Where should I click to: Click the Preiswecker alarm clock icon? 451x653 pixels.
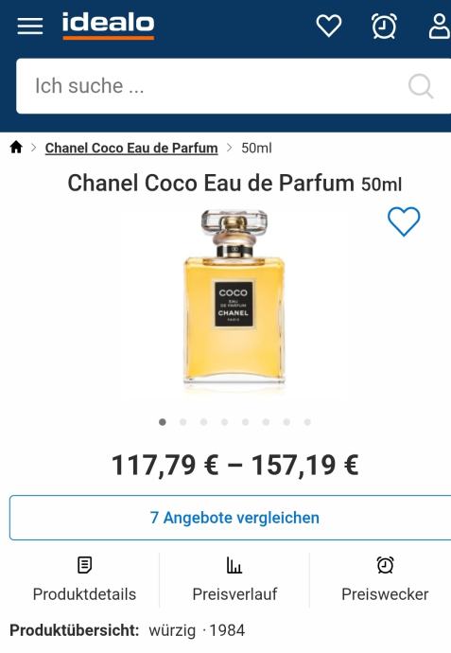[x=385, y=565]
